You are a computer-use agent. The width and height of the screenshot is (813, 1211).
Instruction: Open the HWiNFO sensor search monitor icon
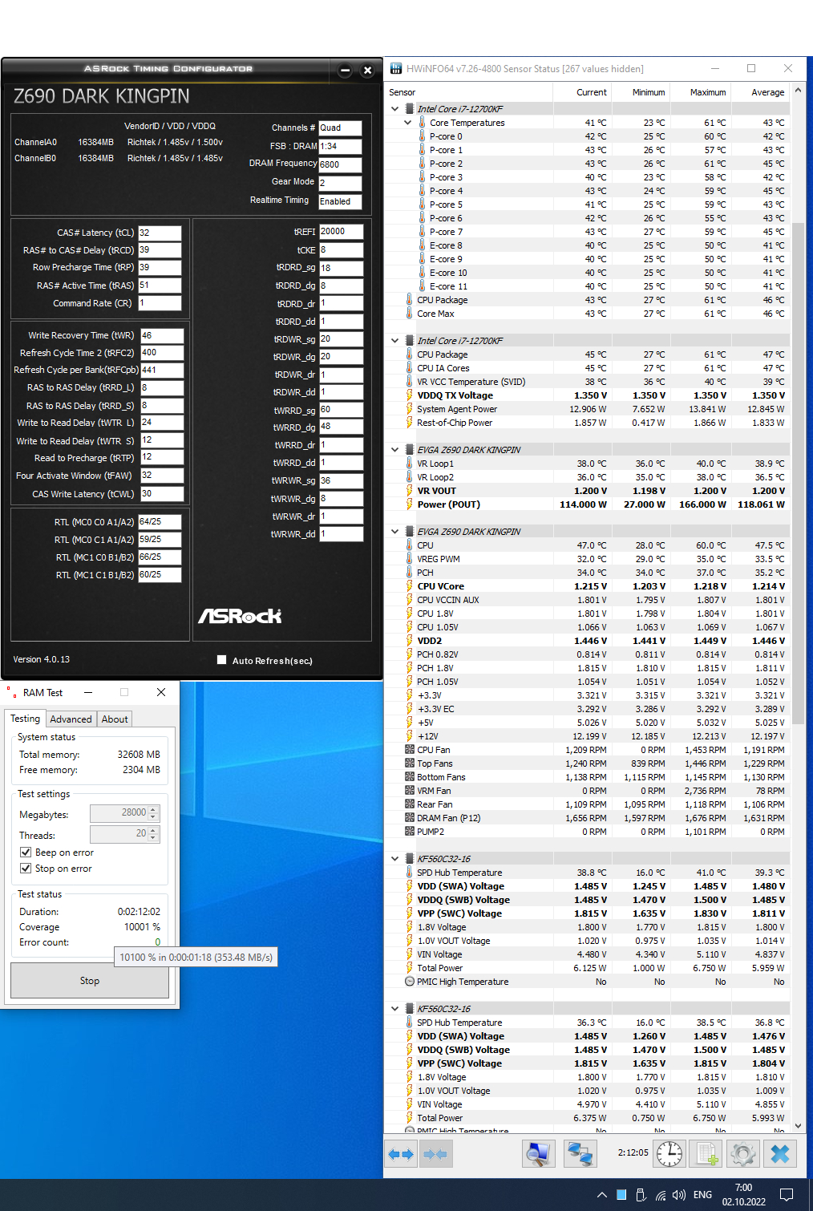tap(539, 1154)
